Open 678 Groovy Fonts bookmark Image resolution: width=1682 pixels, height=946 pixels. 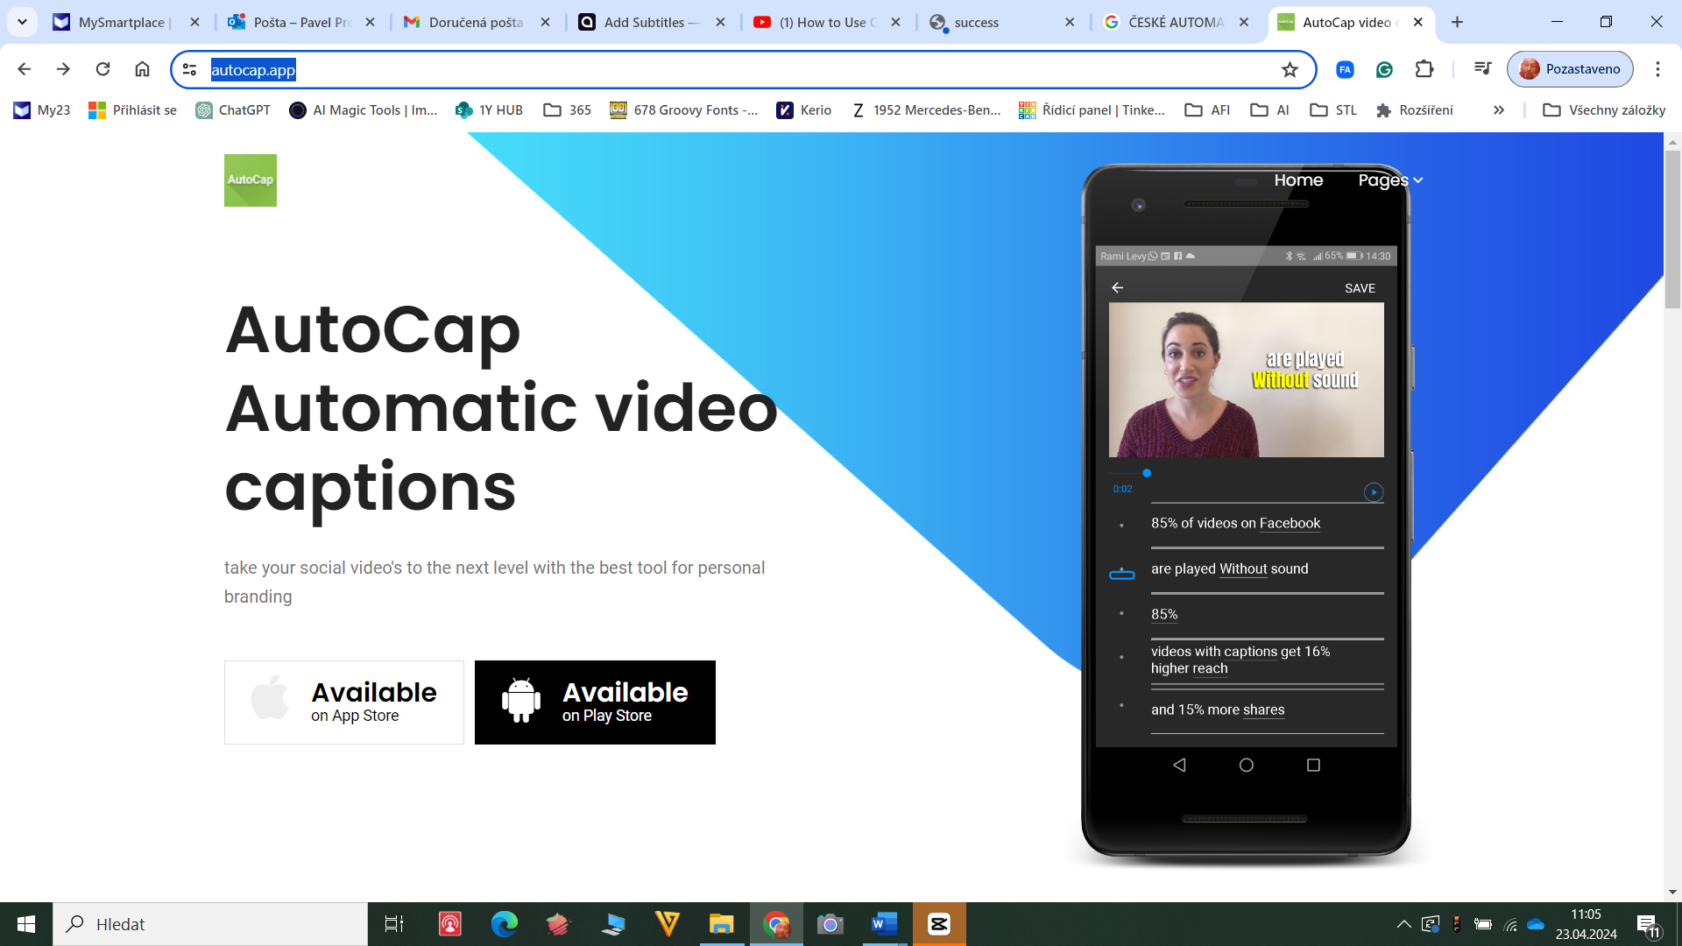point(684,109)
